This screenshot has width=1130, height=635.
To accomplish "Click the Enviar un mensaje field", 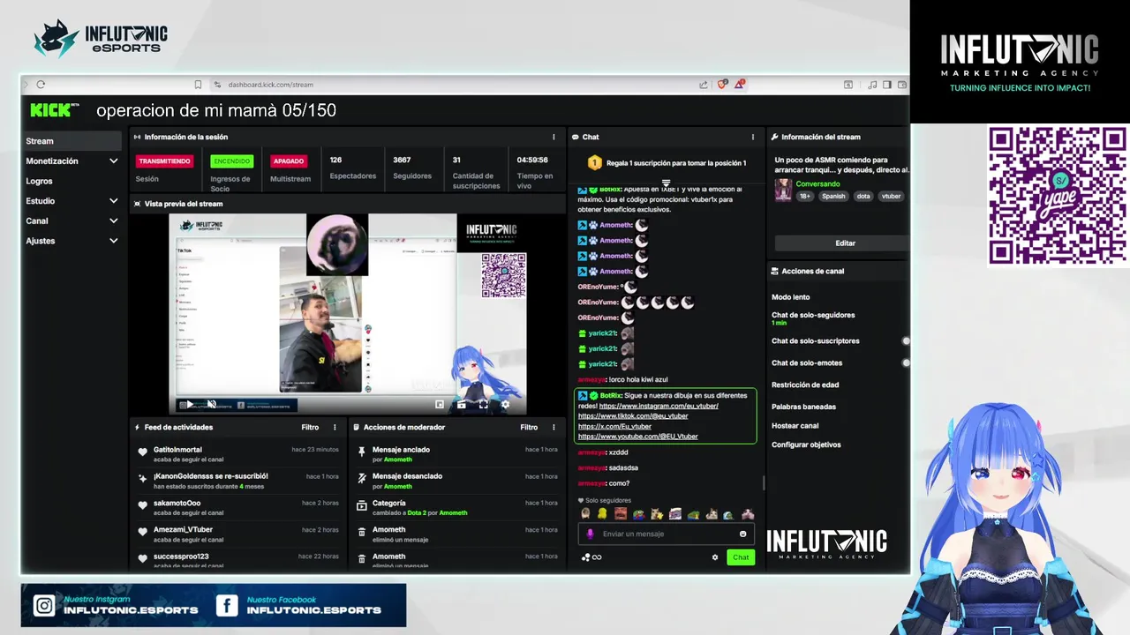I will point(667,534).
